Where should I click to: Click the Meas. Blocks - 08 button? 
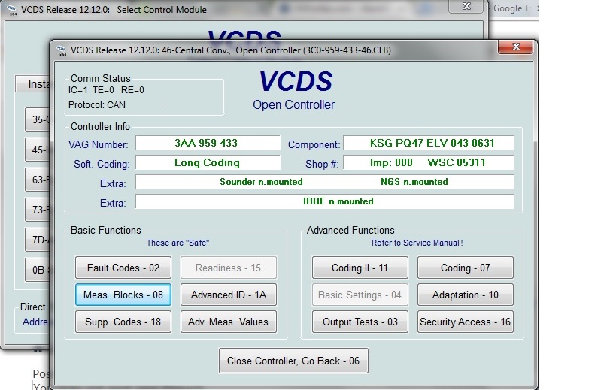123,295
